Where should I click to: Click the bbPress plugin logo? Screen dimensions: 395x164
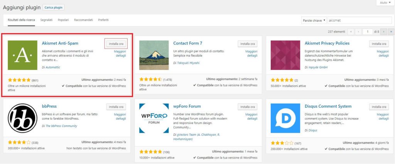tap(22, 118)
